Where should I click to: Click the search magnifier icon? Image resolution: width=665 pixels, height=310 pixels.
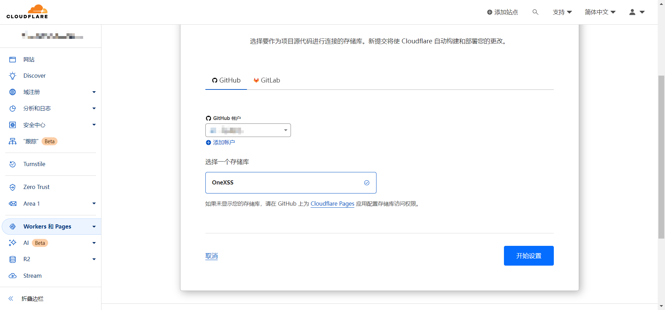(x=535, y=12)
